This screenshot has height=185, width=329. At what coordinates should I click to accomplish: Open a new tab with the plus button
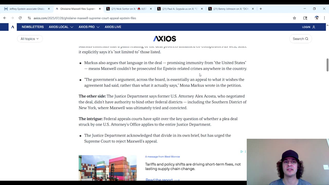tap(261, 9)
